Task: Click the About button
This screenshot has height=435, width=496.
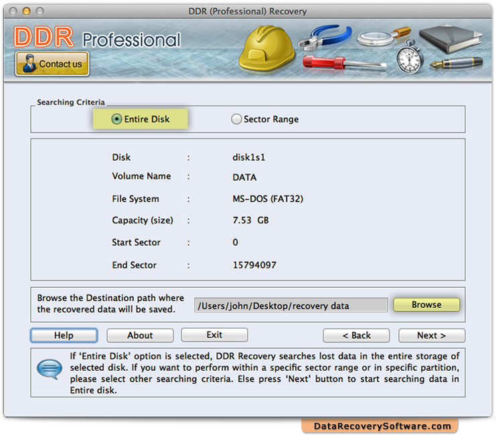Action: tap(140, 335)
